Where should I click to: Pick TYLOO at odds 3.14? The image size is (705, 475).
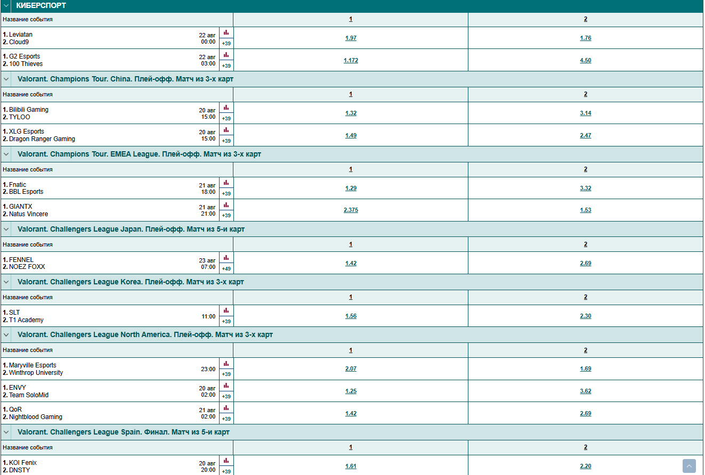point(586,113)
